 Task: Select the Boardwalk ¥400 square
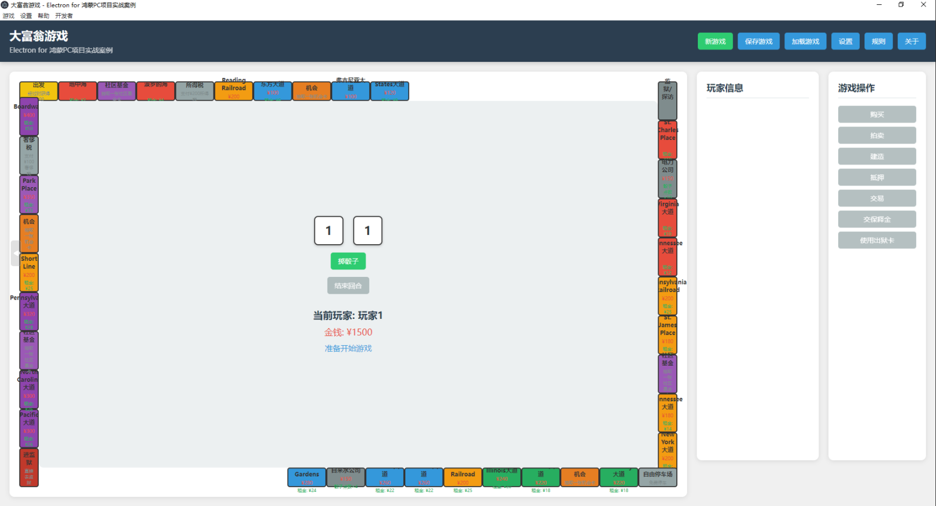pos(29,117)
